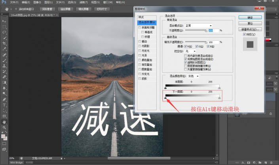Click the underlying layer black slider handle
Viewport: 279px width, 165px height.
[165, 99]
